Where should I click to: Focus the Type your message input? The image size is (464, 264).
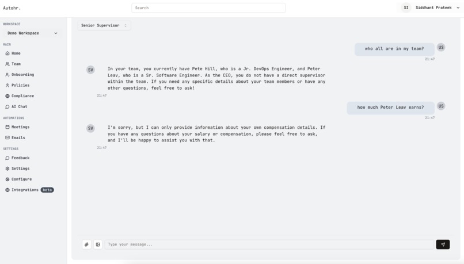[x=269, y=244]
